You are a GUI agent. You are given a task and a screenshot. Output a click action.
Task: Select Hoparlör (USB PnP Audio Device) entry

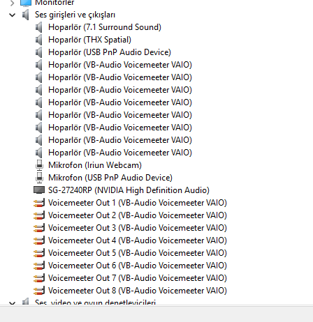(110, 52)
